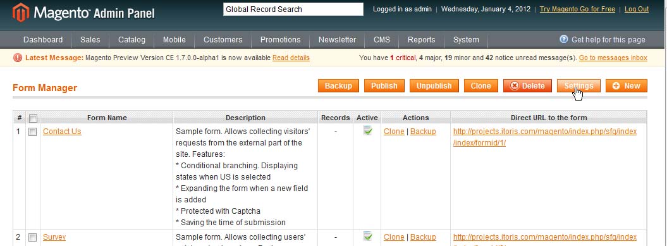667x246 pixels.
Task: Open the Mobile menu
Action: 174,40
